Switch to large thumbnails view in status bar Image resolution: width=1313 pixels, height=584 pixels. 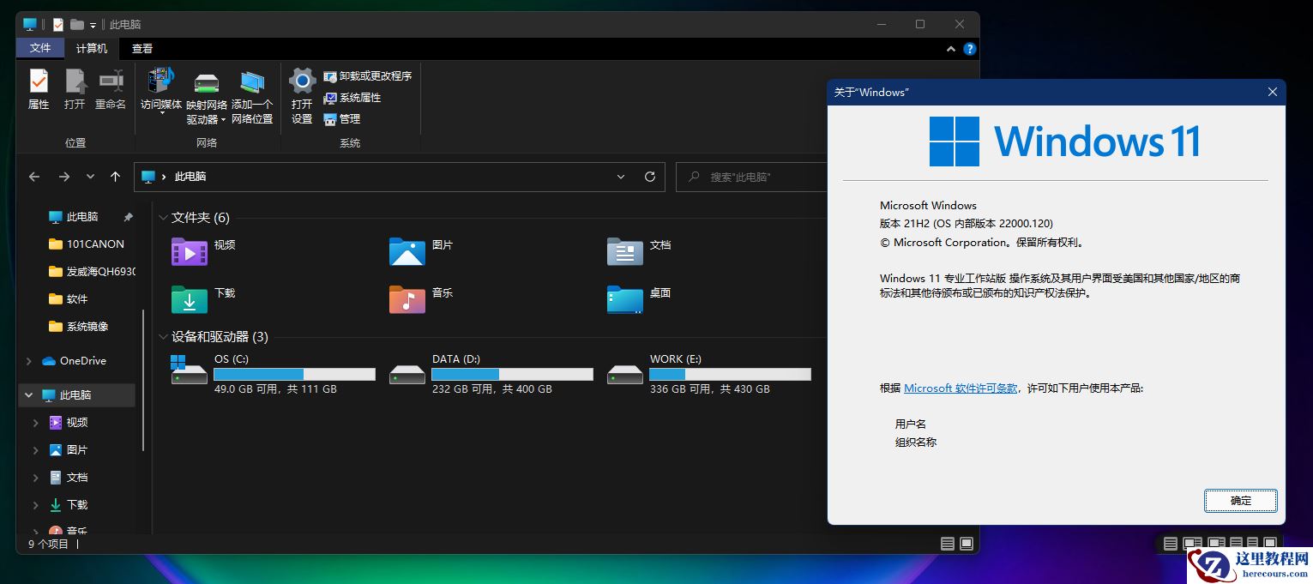[967, 543]
